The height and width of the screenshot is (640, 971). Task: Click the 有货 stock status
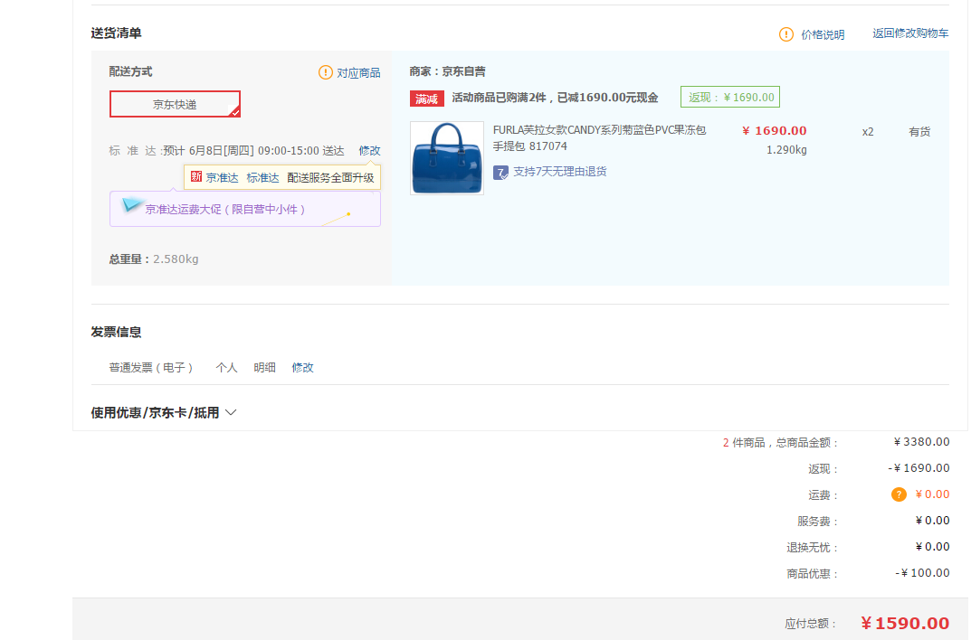919,132
